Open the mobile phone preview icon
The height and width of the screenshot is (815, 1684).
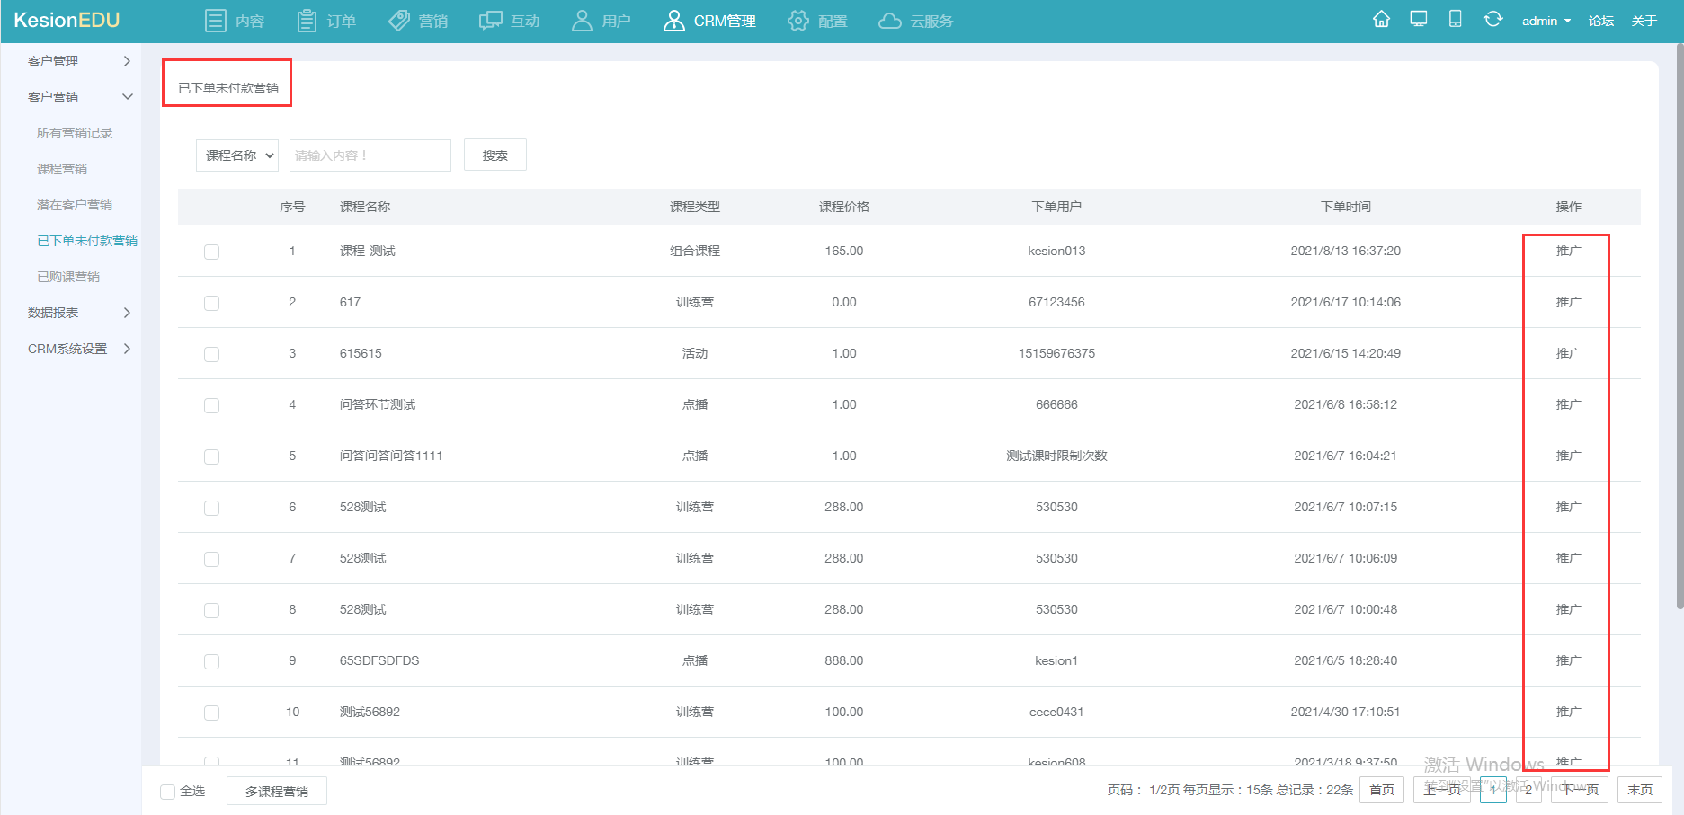click(x=1456, y=19)
